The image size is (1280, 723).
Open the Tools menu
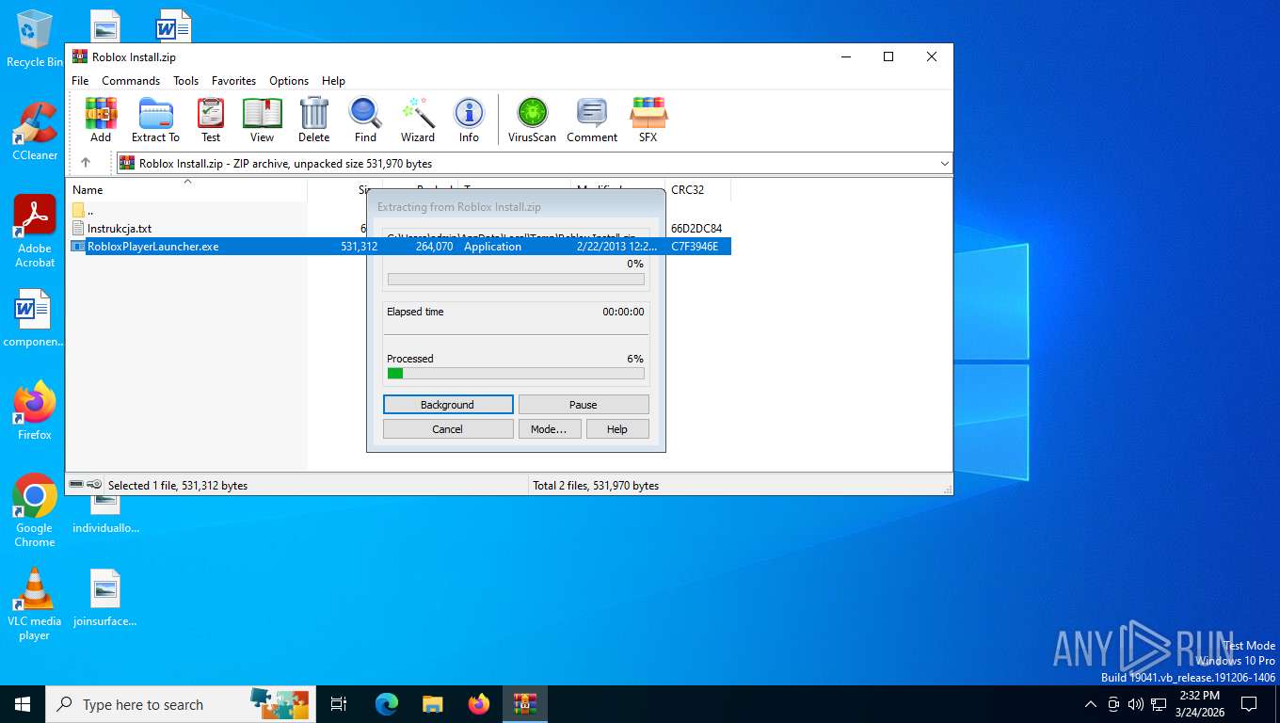185,81
